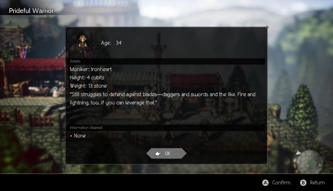Select the Prideful Warrior character sprite
333x191 pixels.
(83, 44)
